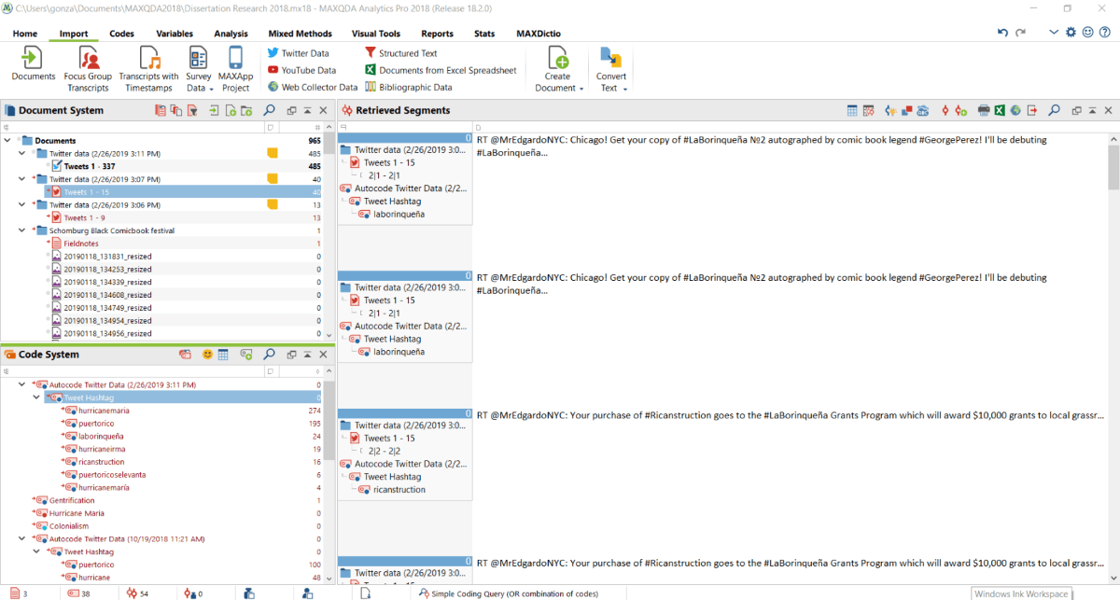Select Tweets 1 - 337 document
Viewport: 1120px width, 600px height.
[x=89, y=166]
